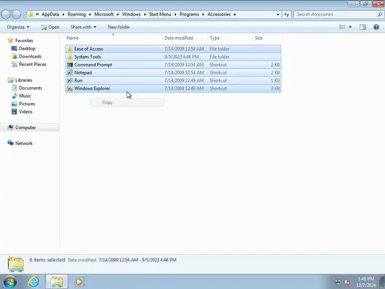Click the Notepad shortcut icon
This screenshot has height=289, width=385.
point(70,73)
